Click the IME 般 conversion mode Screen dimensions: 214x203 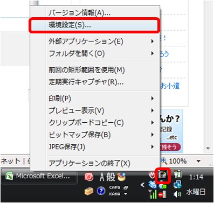(x=111, y=177)
